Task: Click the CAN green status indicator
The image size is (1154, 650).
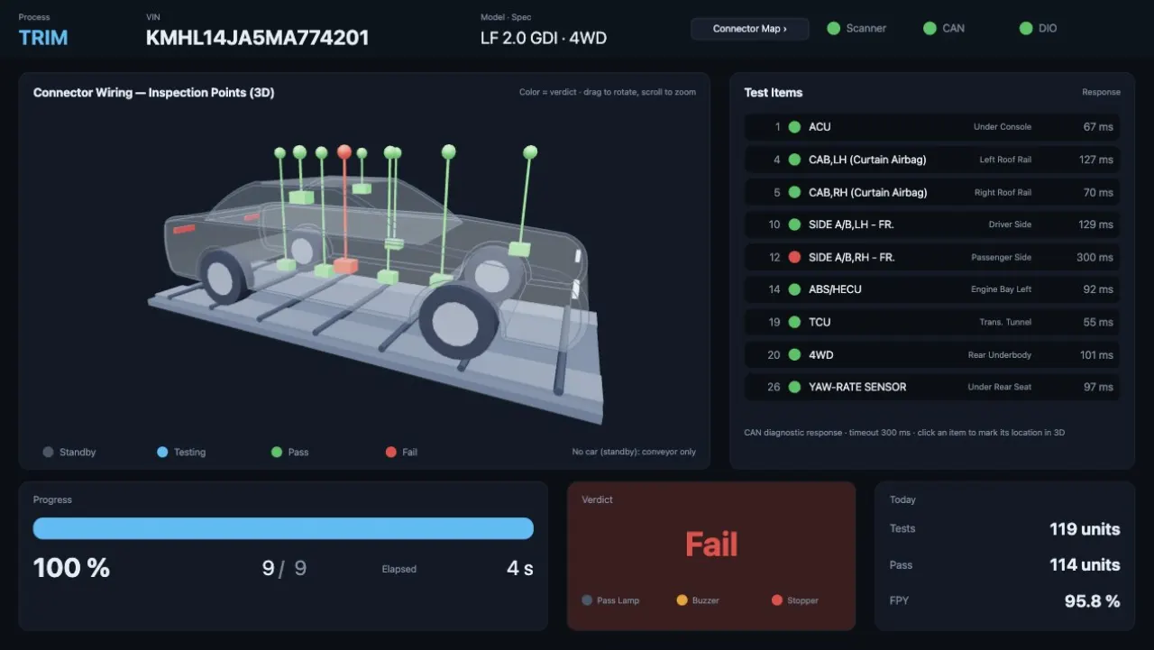Action: (930, 29)
